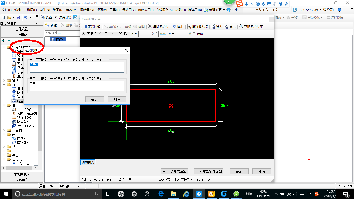The image size is (354, 199).
Task: Click 导入 import in polygon editor toolbar
Action: [217, 26]
